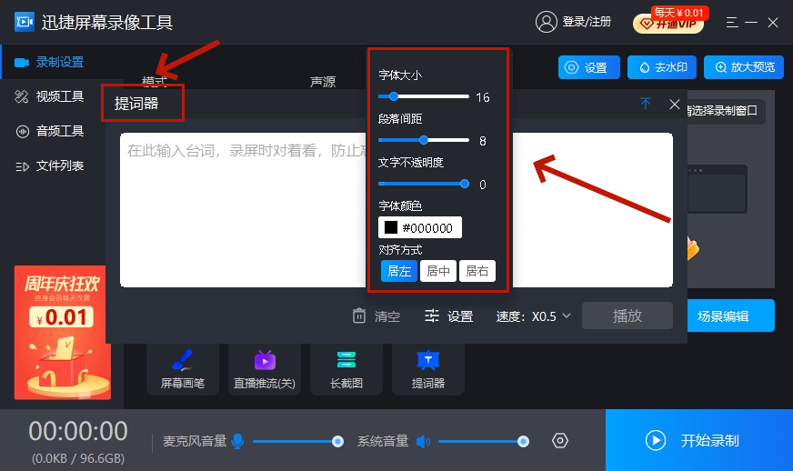Close the 提词器 teleprompter panel

[674, 105]
